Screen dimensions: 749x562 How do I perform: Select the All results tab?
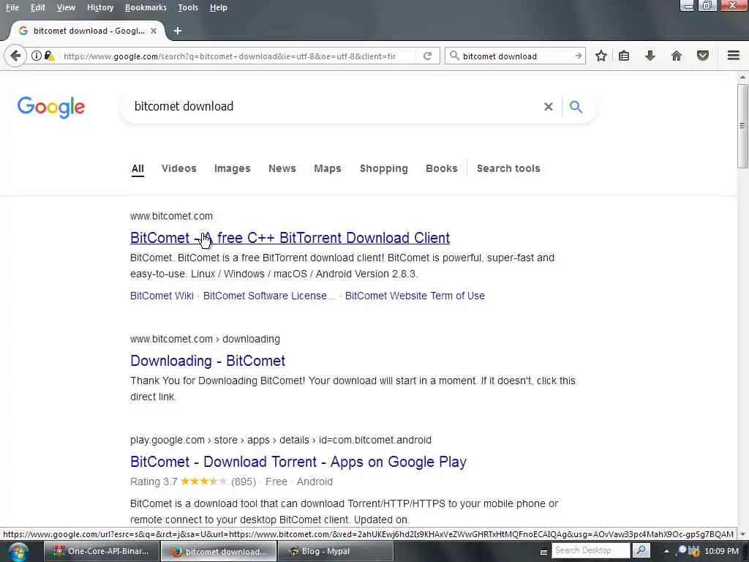click(x=138, y=169)
